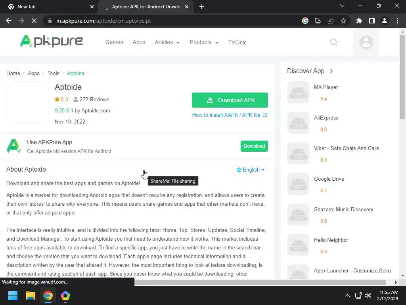The image size is (406, 305).
Task: Close the New Tab tab
Action: (x=92, y=7)
